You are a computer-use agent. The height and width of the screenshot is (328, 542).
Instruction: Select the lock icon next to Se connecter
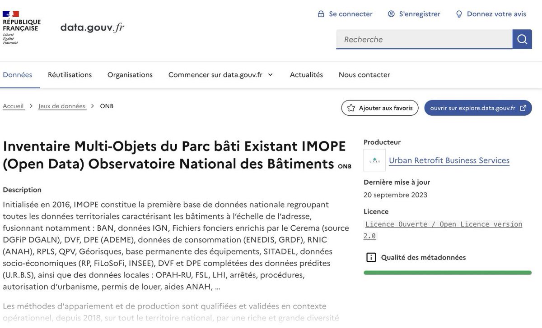tap(321, 14)
